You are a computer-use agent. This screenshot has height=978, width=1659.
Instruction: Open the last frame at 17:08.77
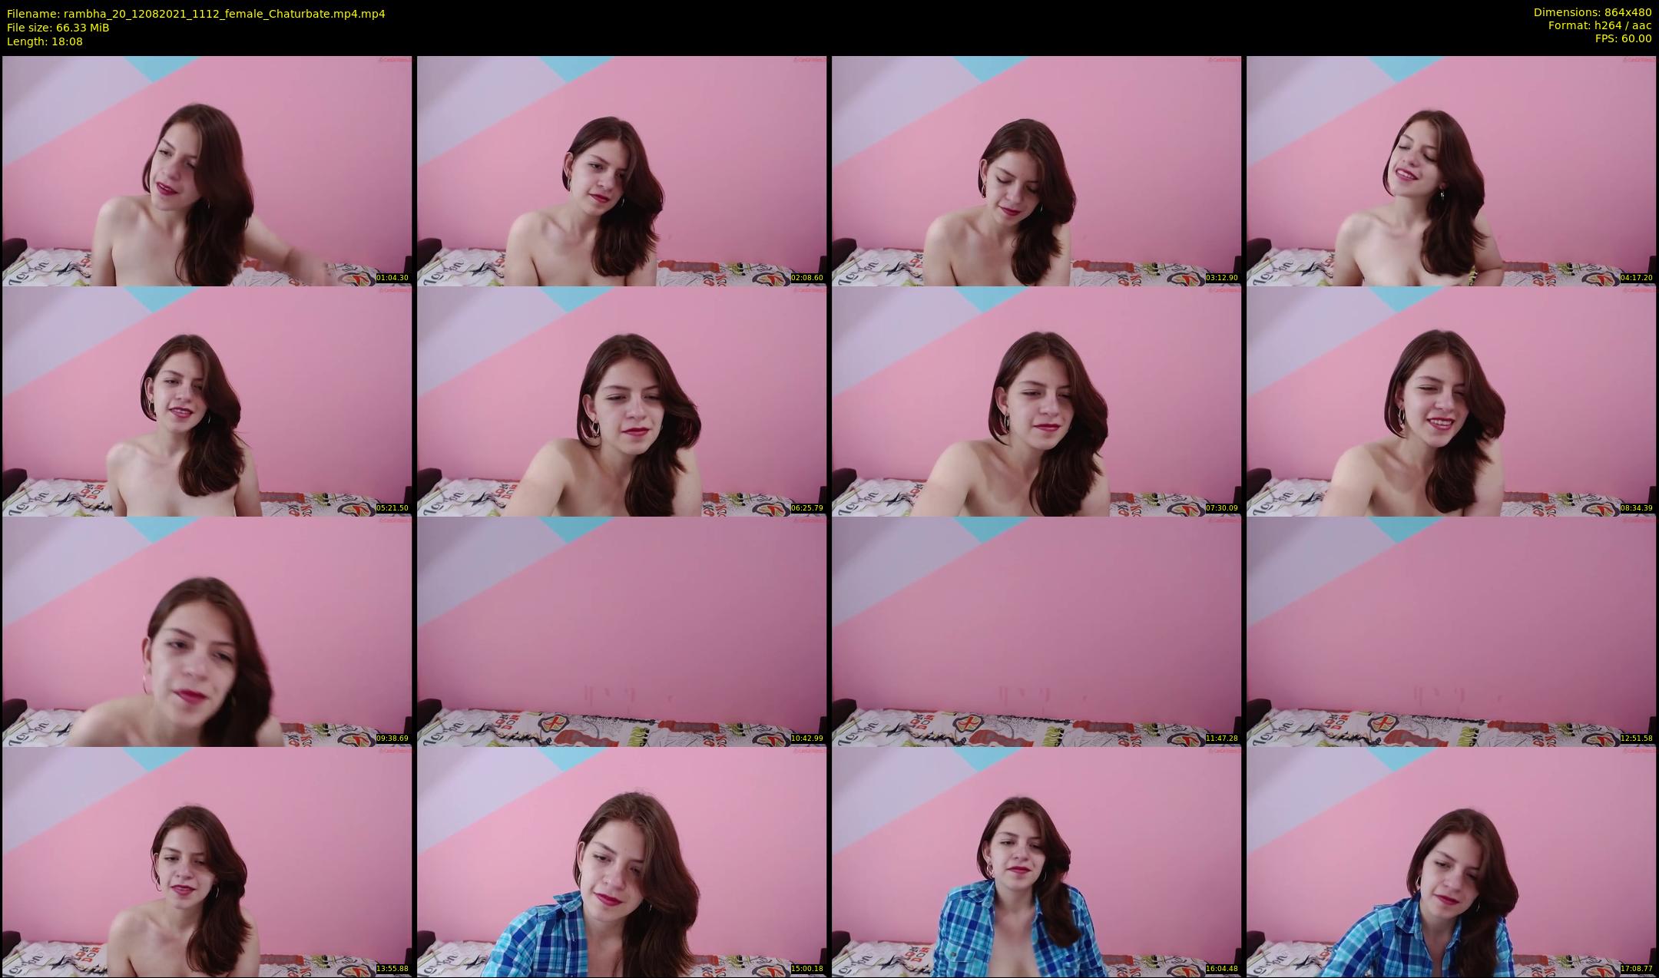click(1451, 861)
